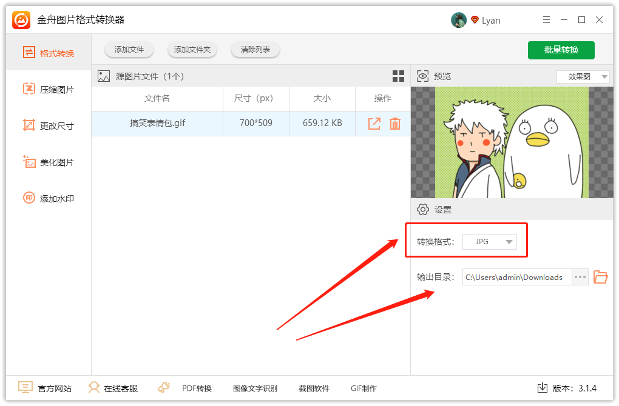Open the 预览 panel camera icon
619x406 pixels.
(422, 76)
